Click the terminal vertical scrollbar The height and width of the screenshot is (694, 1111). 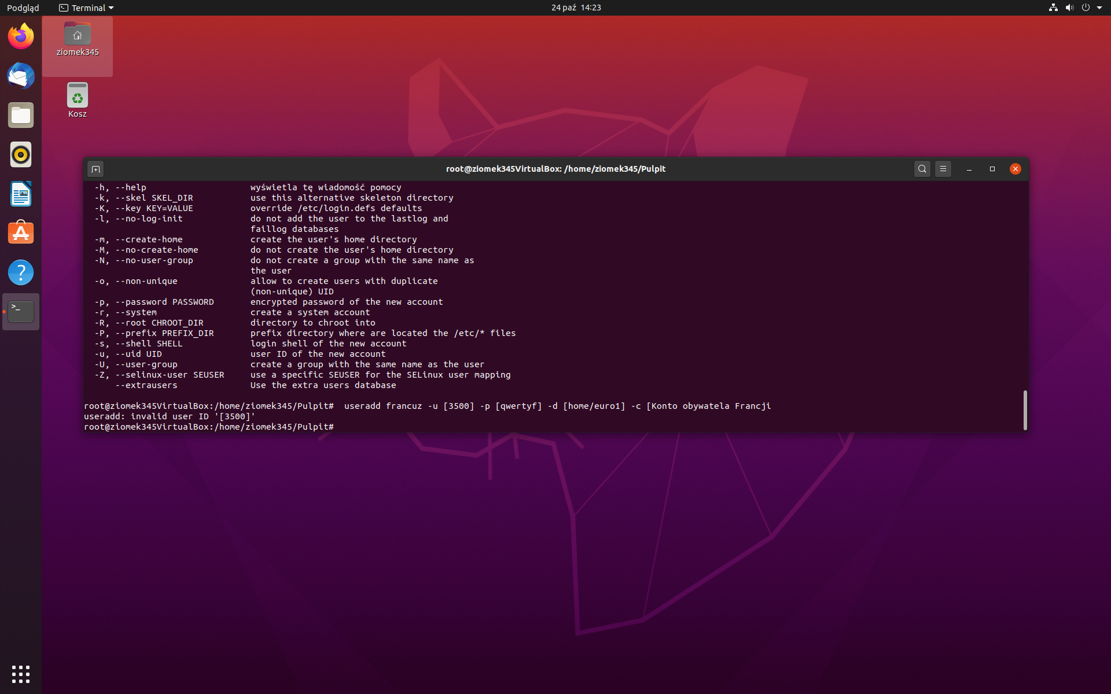coord(1025,409)
